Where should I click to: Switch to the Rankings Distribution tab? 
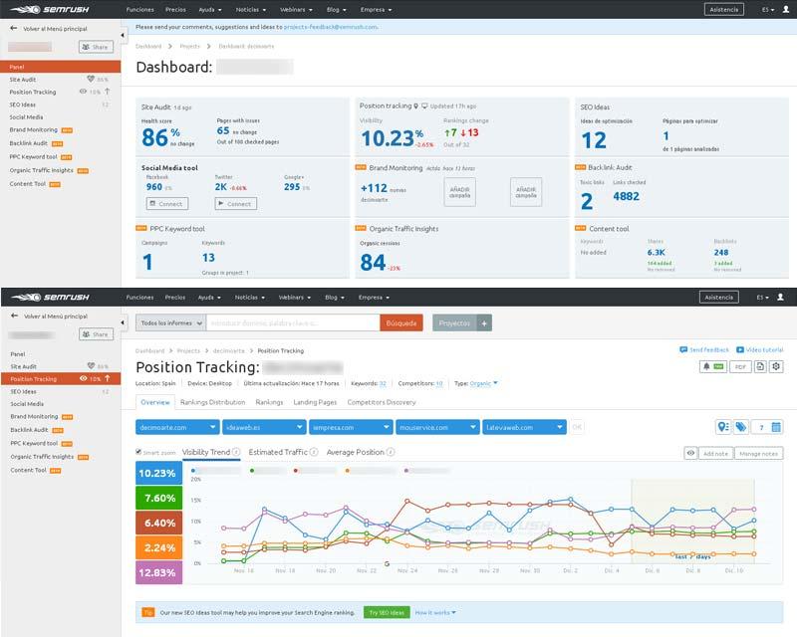pyautogui.click(x=212, y=402)
